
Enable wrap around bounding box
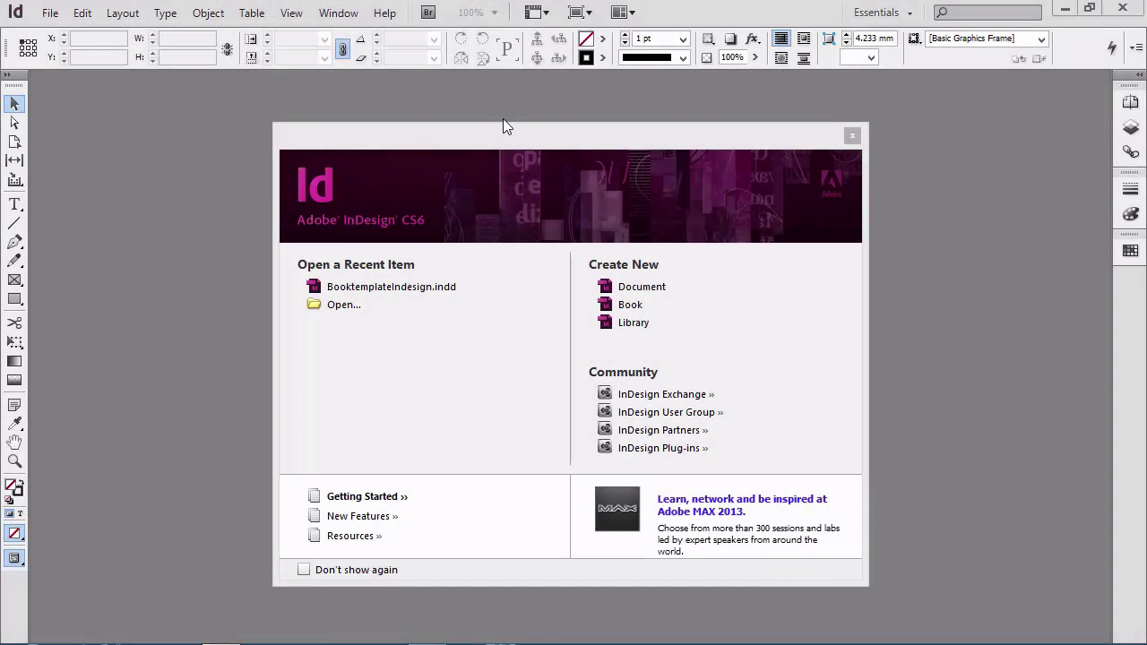click(x=804, y=39)
